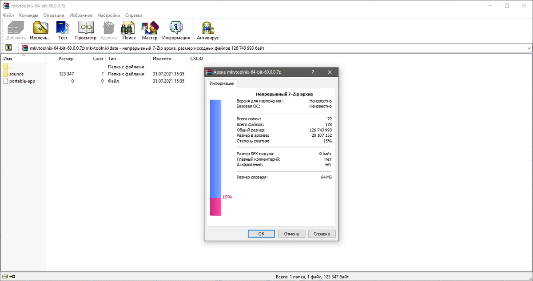
Task: Sort by the Изменён column header
Action: tap(168, 59)
